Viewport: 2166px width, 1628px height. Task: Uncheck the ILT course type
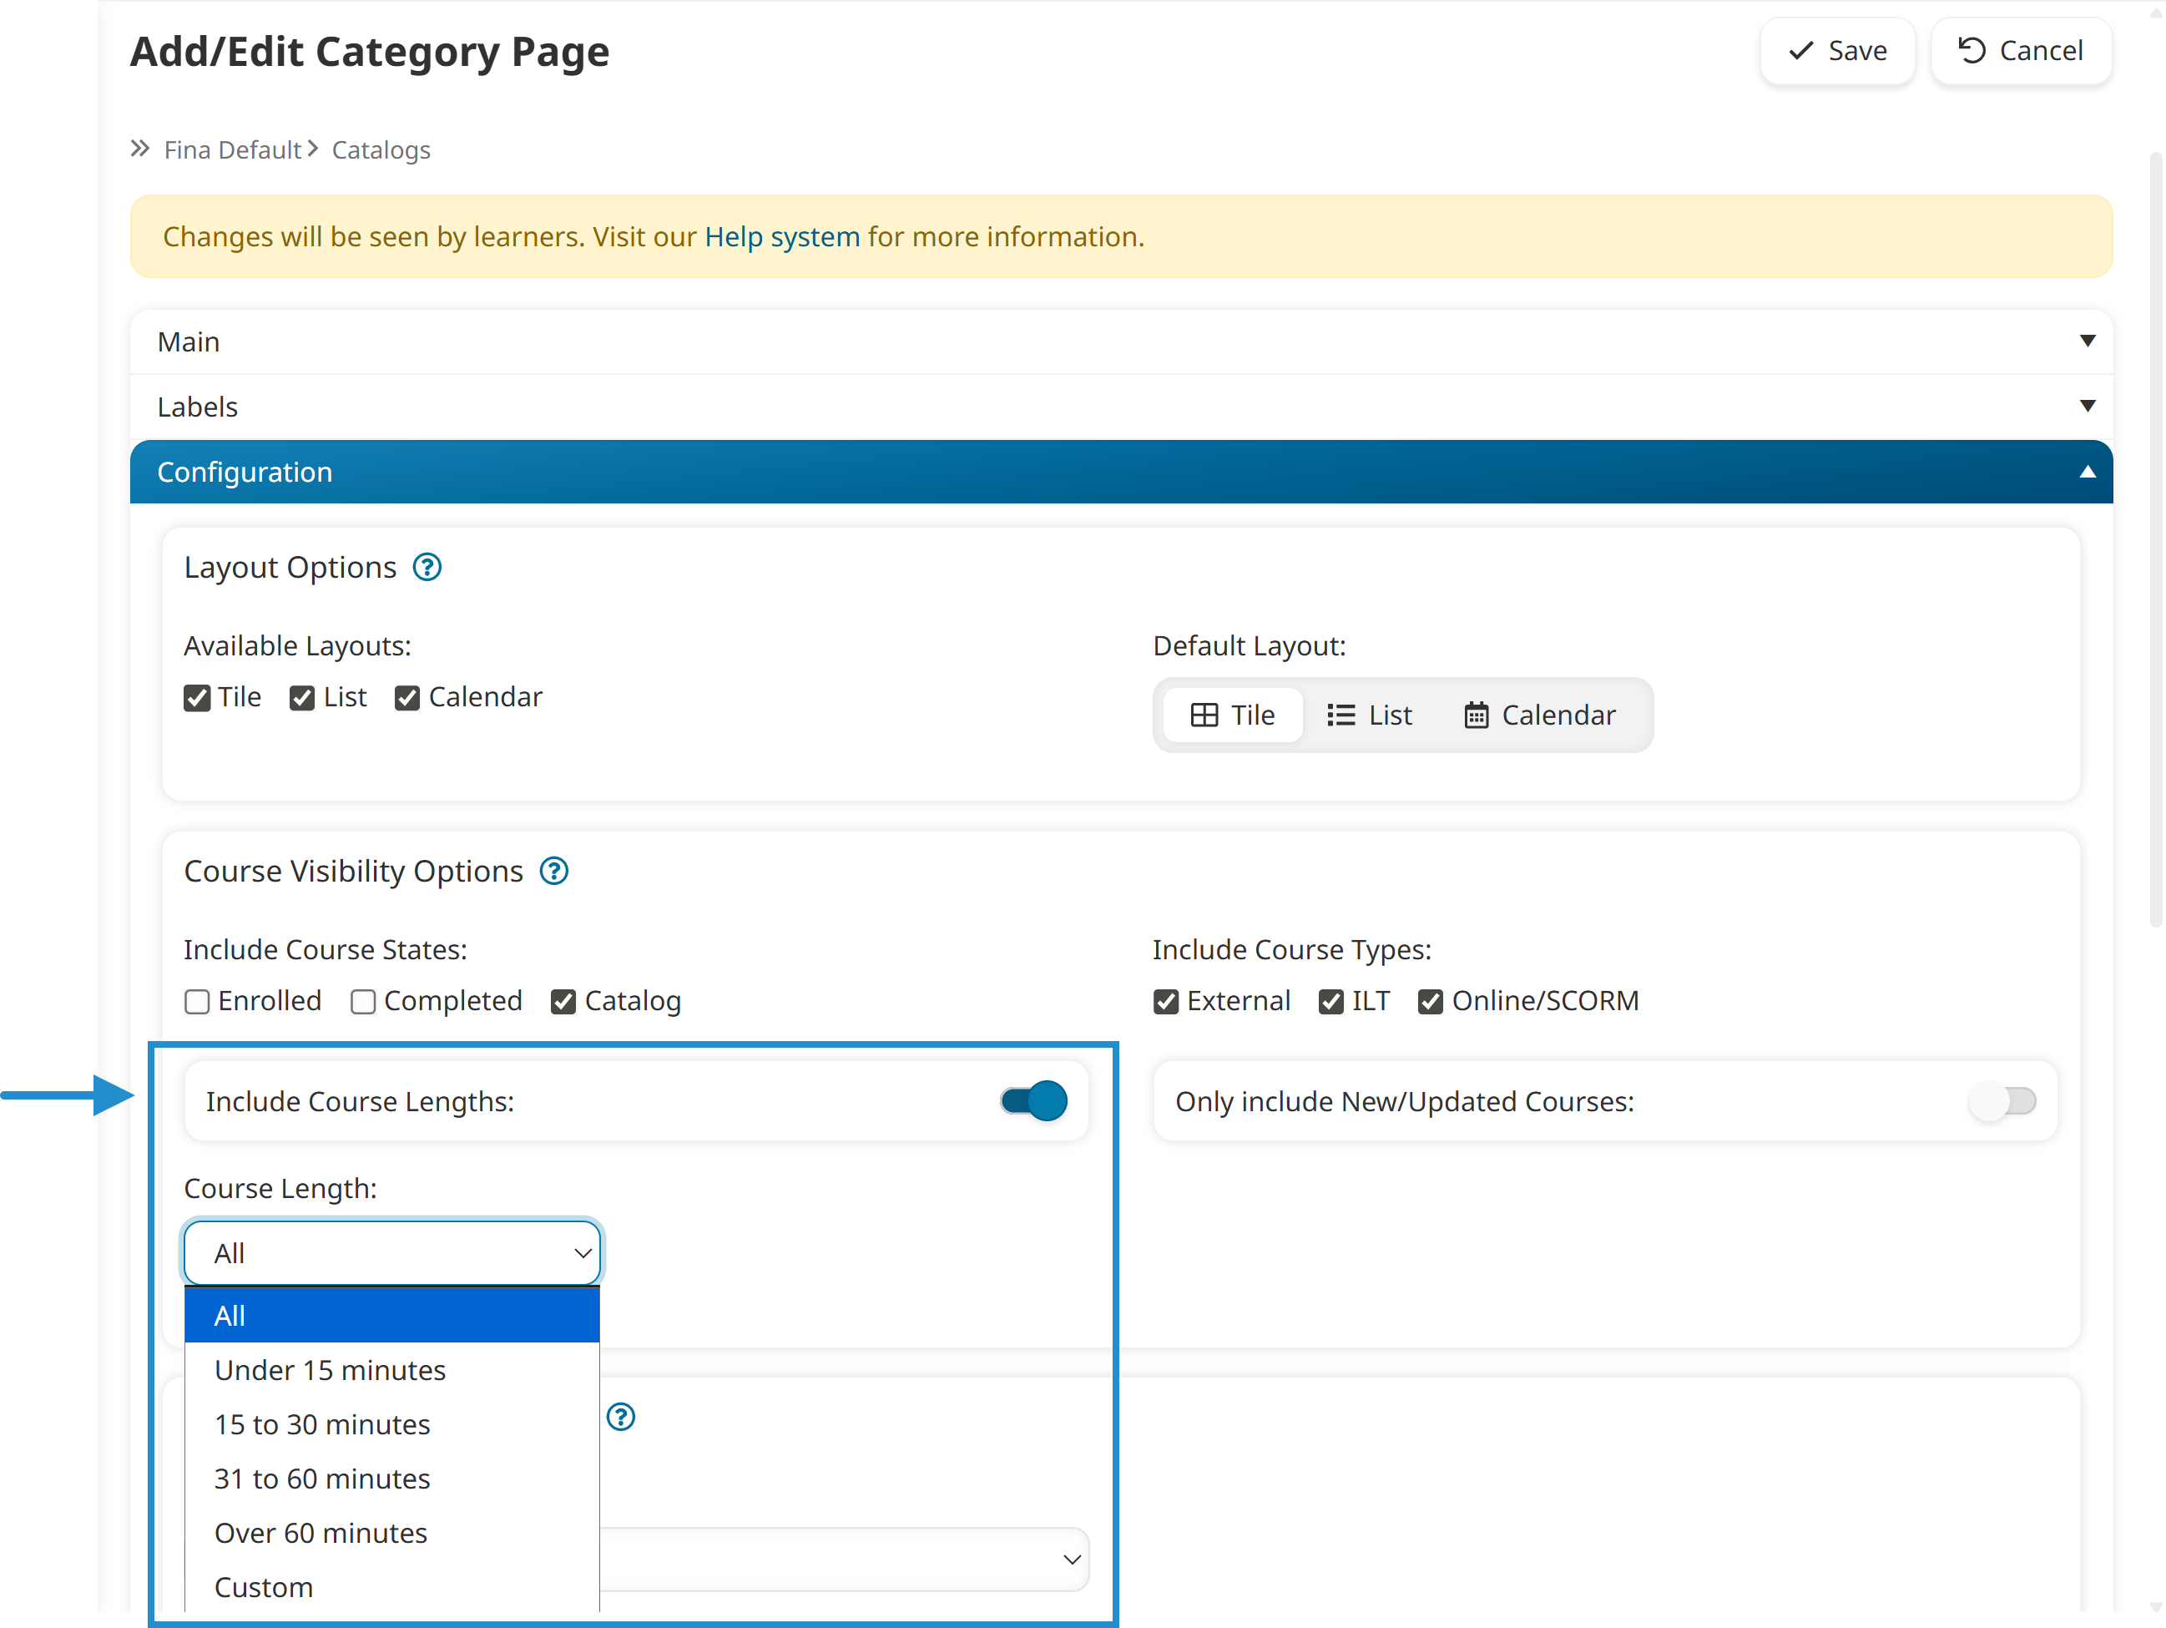[x=1330, y=1001]
